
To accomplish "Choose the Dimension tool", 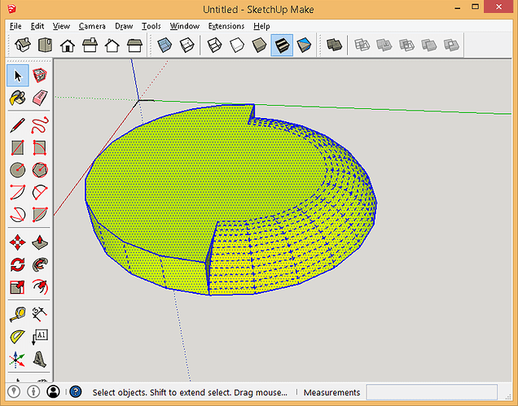I will click(x=40, y=314).
